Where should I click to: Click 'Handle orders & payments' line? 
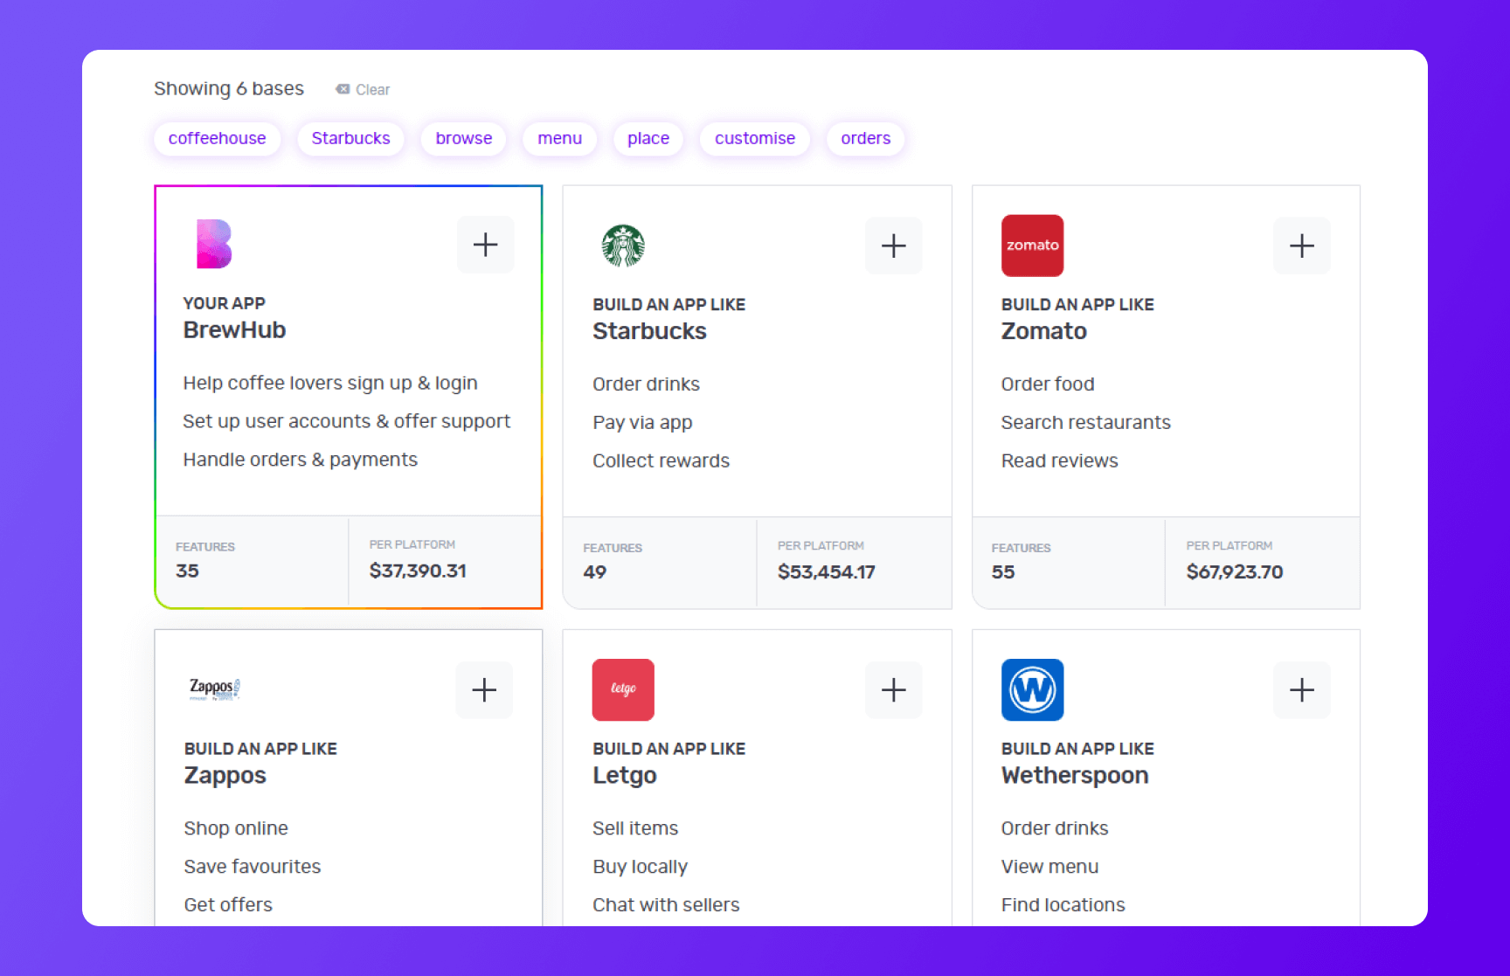pos(300,460)
